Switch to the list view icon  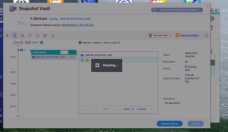click(7, 35)
